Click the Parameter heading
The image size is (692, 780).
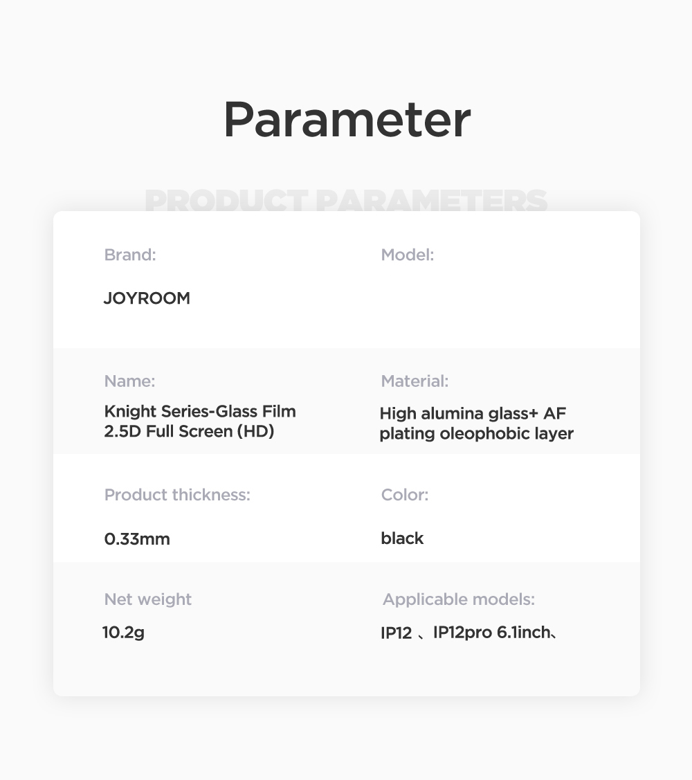347,119
